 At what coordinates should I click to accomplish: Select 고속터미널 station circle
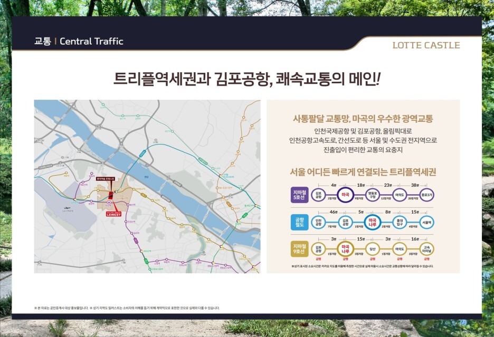426,249
